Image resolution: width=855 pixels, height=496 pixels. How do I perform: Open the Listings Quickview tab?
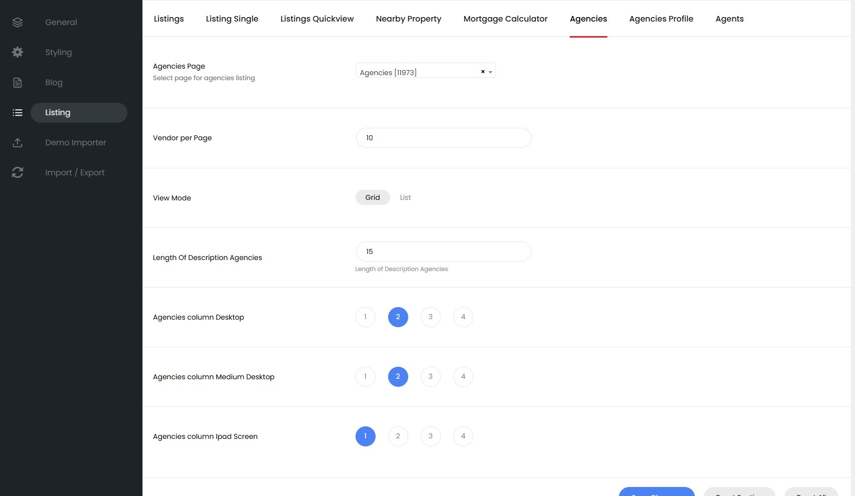pos(317,19)
